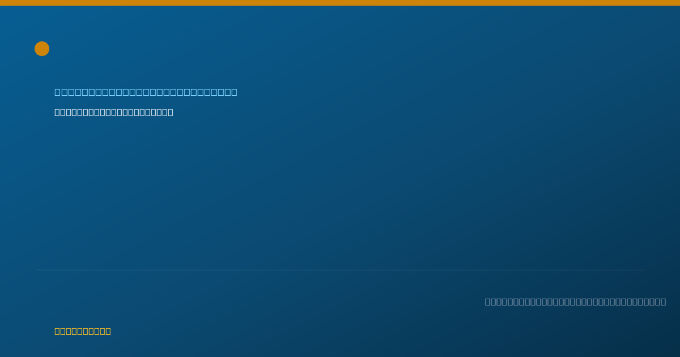The width and height of the screenshot is (680, 357).
Task: Click the gray caption text line
Action: [x=575, y=301]
